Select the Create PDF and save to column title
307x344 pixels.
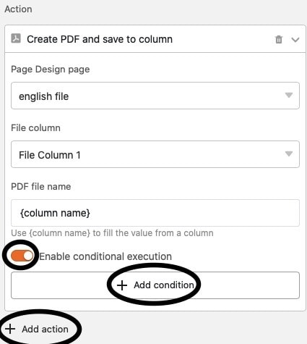100,39
